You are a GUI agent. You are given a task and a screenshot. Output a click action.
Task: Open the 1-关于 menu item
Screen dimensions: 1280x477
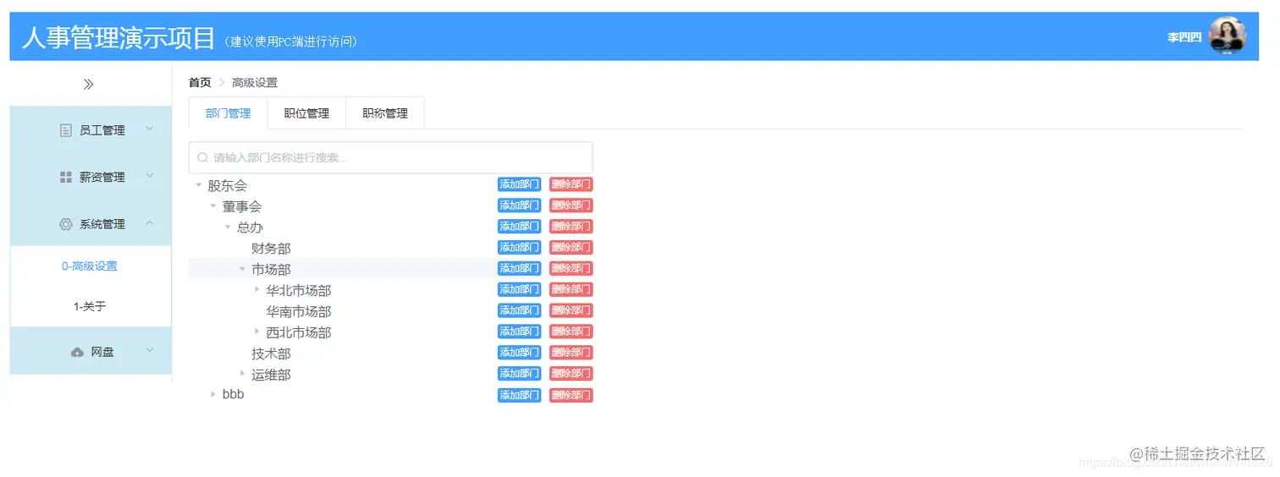(90, 307)
